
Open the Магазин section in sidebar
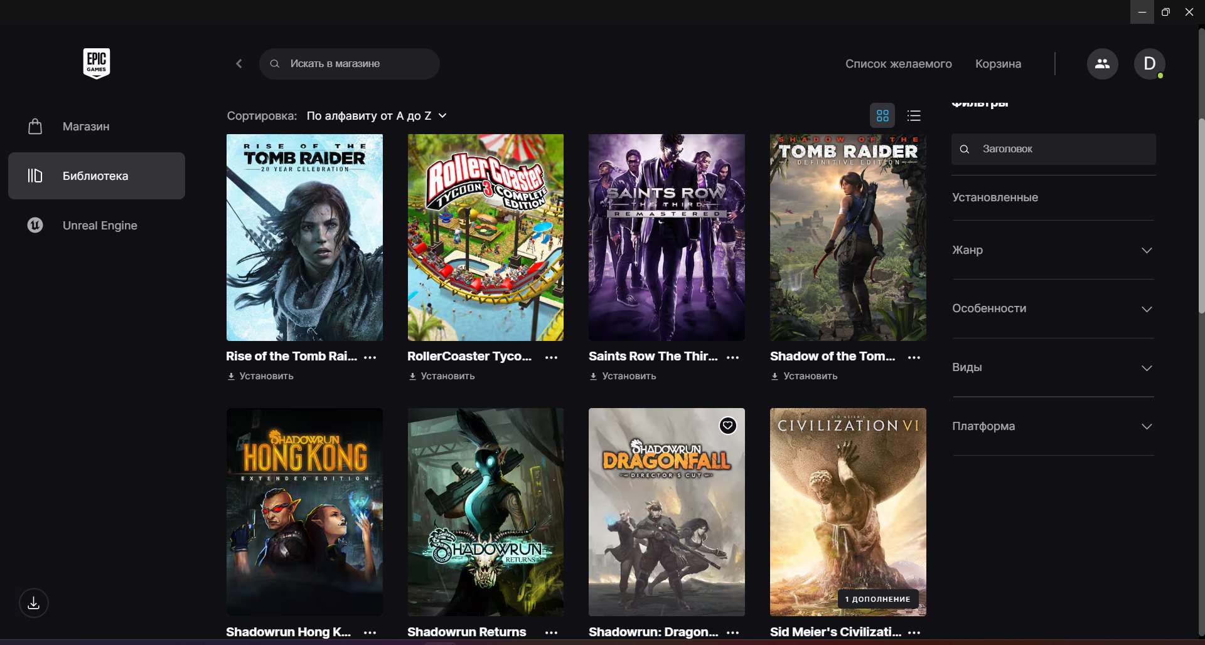pos(86,127)
